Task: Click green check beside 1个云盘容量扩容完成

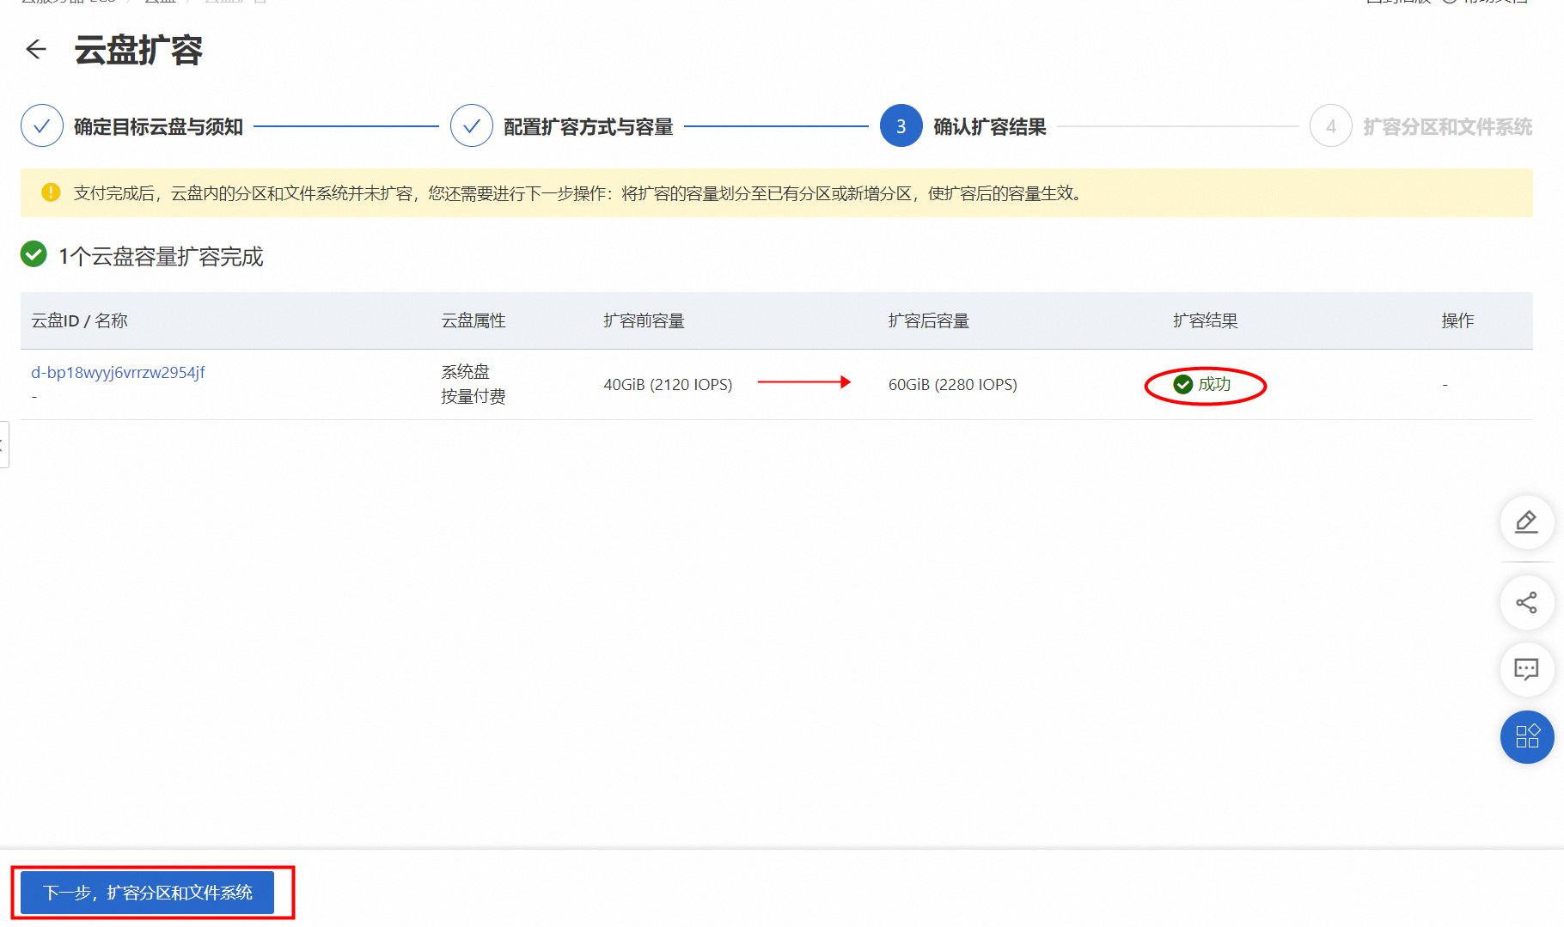Action: point(34,255)
